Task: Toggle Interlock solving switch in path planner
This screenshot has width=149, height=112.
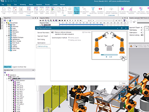Action: tap(142, 35)
